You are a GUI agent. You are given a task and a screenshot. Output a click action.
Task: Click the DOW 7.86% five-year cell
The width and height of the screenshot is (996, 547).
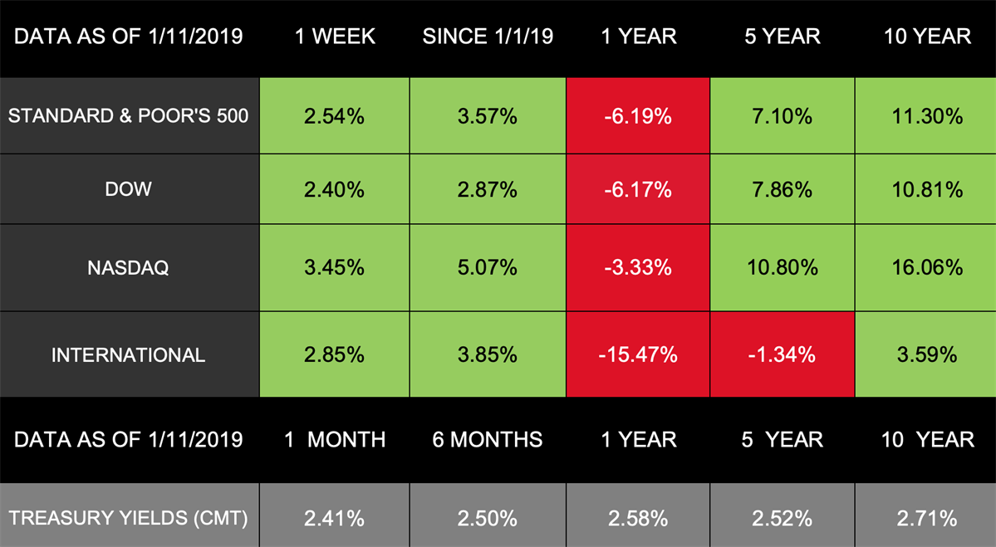coord(782,189)
